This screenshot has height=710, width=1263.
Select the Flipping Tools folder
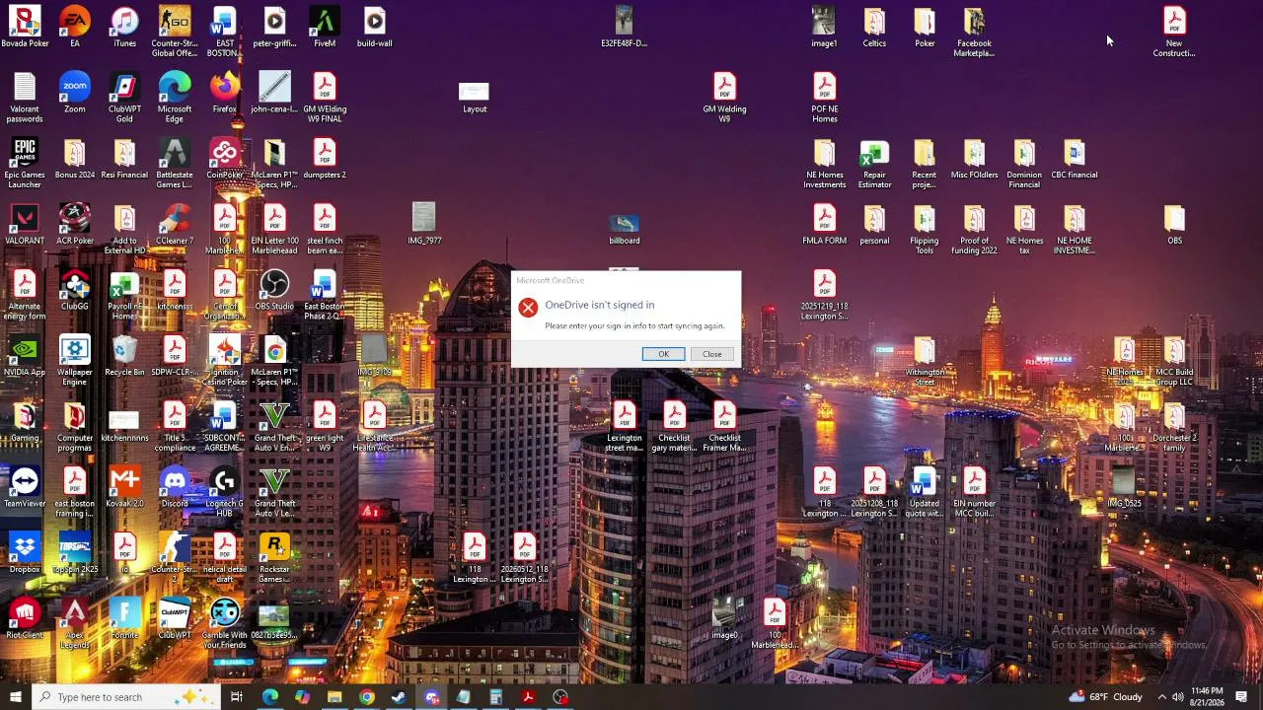pos(925,230)
